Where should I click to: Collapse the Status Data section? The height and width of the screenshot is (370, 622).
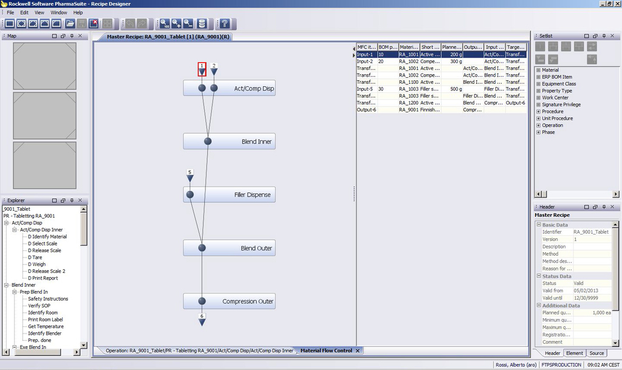[539, 276]
